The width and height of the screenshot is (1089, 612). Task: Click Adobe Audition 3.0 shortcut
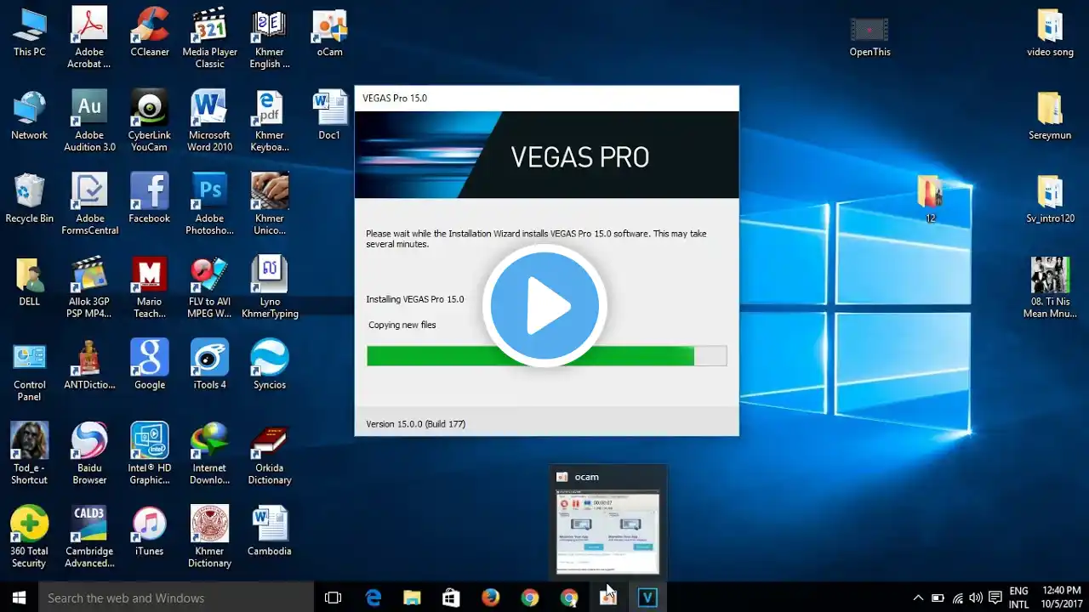click(x=89, y=122)
